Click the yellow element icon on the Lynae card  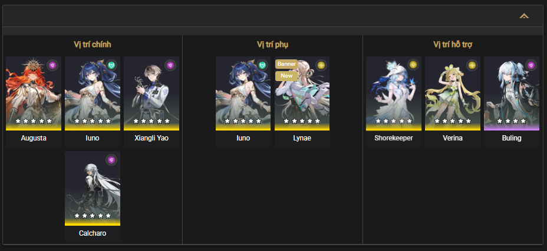pyautogui.click(x=321, y=65)
